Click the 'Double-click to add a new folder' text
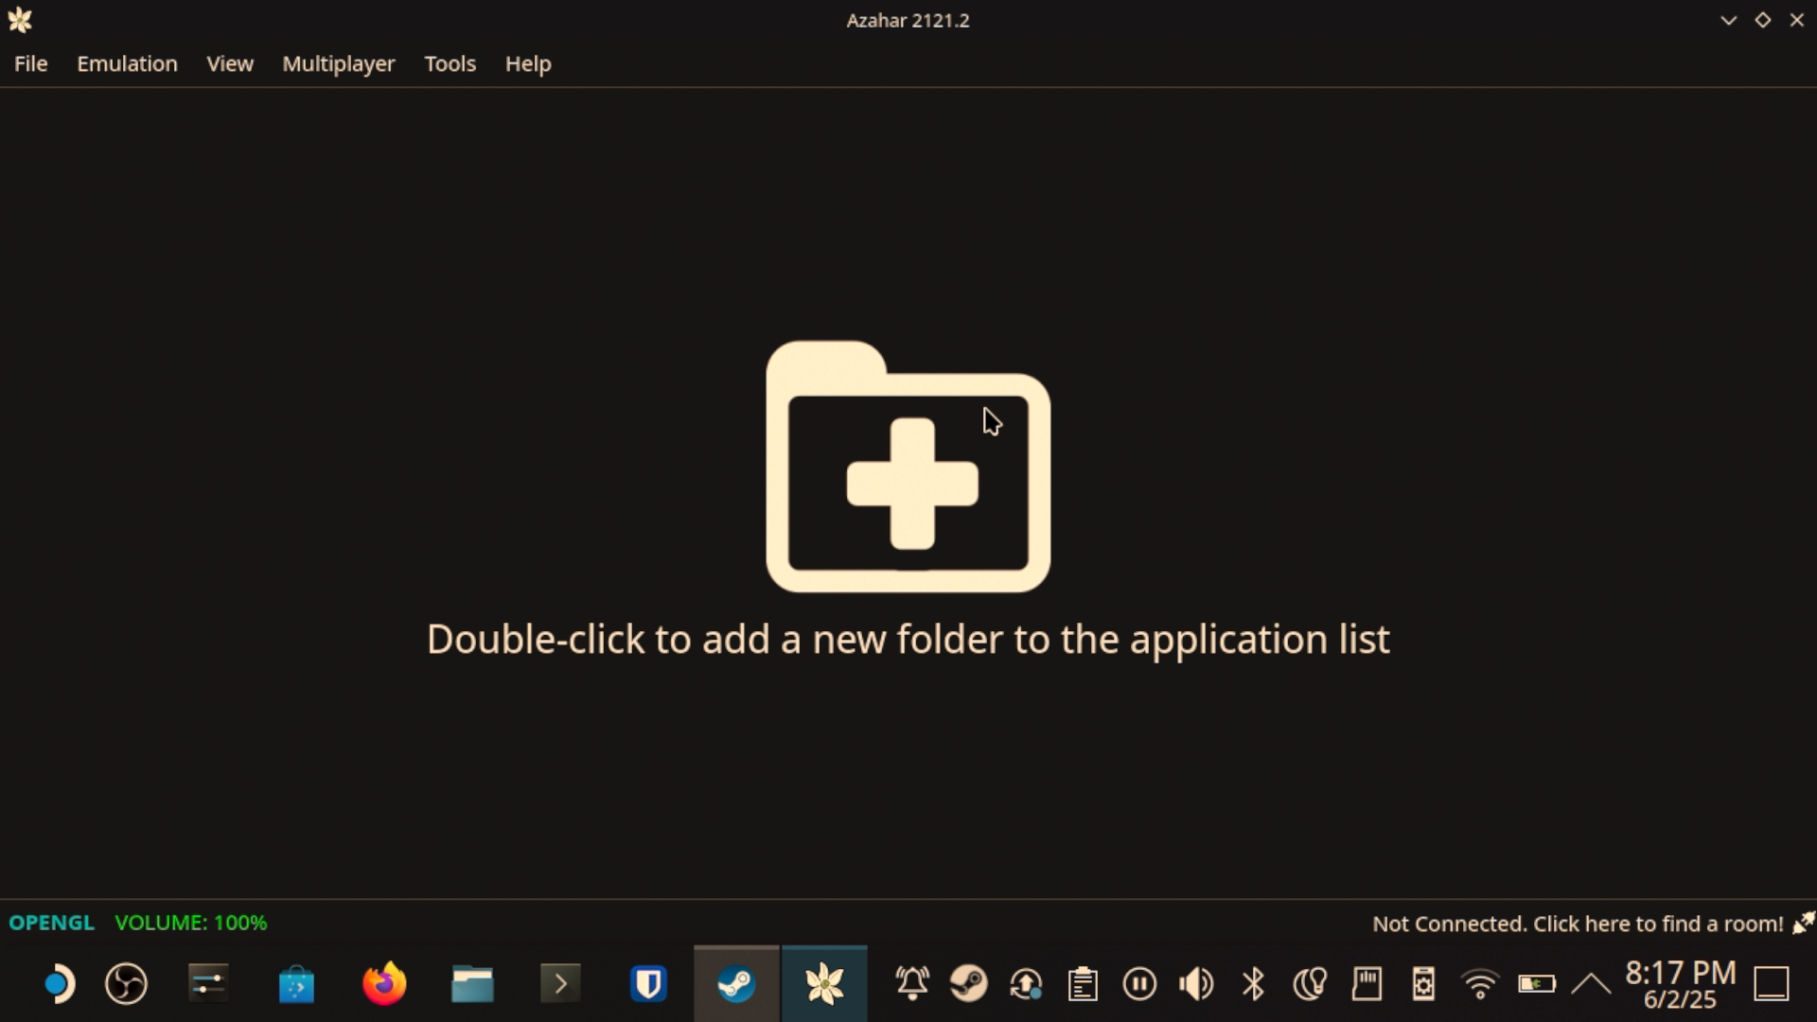1817x1022 pixels. 908,640
